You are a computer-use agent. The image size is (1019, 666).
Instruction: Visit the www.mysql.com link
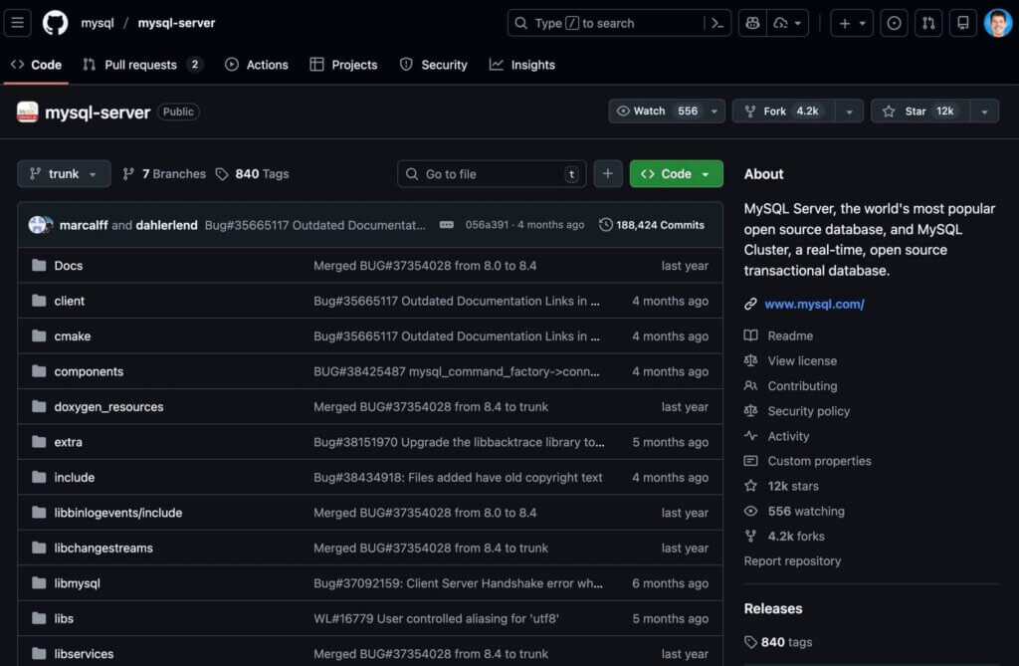[x=815, y=304]
